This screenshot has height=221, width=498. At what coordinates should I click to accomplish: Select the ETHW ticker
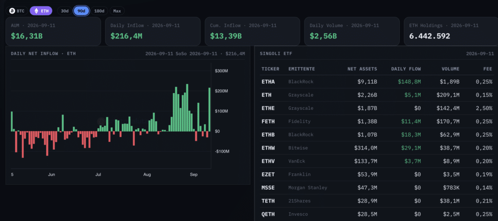pyautogui.click(x=268, y=148)
